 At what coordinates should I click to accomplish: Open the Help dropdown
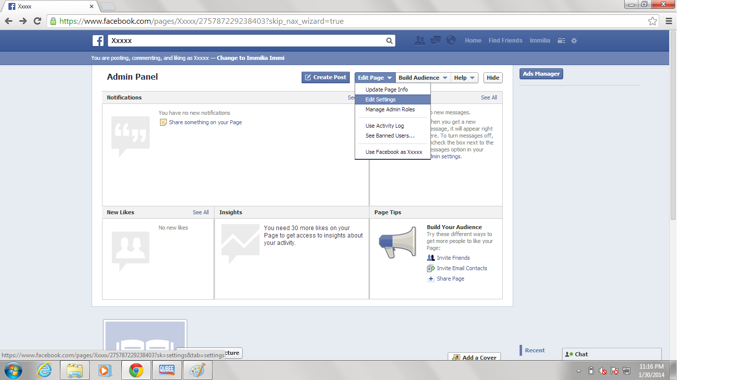click(x=464, y=78)
